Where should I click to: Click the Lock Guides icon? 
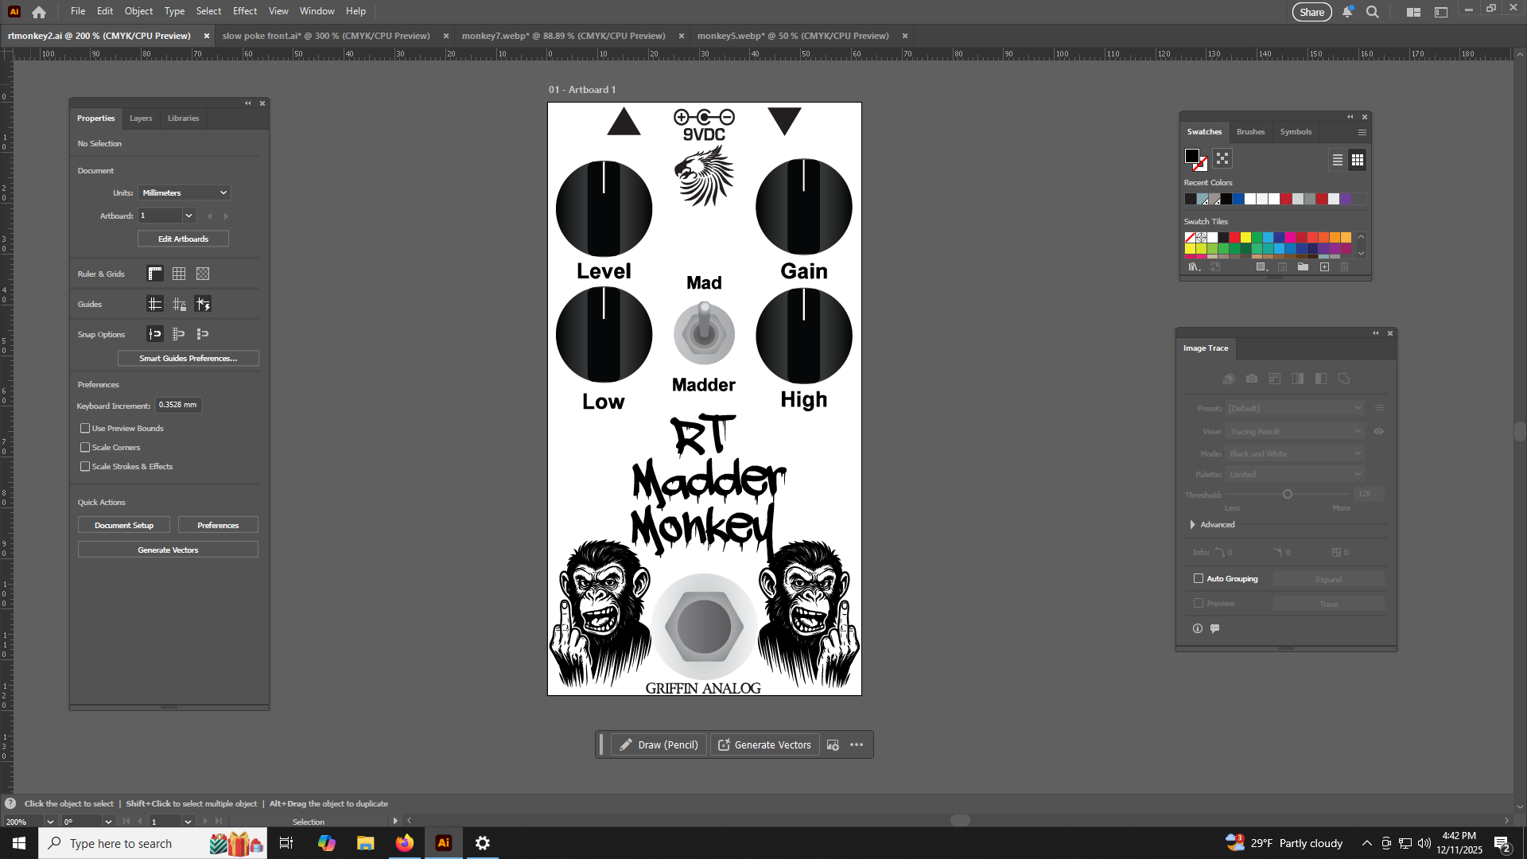click(179, 304)
